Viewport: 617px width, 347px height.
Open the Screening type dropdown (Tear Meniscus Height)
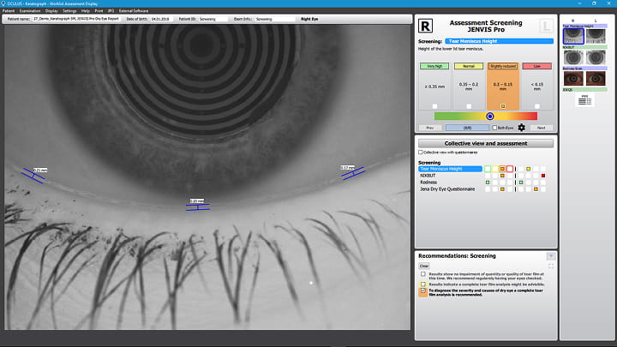pyautogui.click(x=500, y=41)
